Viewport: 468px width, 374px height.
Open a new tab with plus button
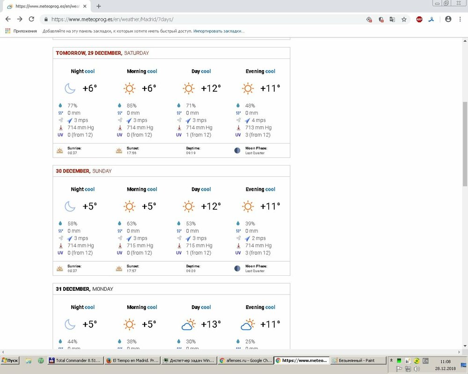[x=99, y=6]
